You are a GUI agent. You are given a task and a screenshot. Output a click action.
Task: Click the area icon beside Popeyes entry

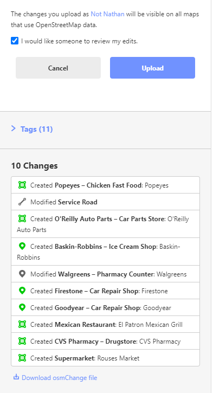click(22, 185)
